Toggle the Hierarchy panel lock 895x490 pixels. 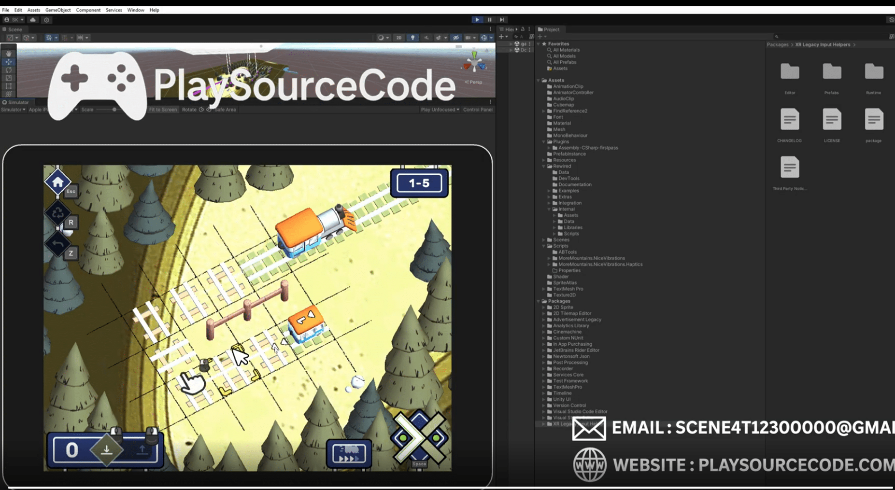click(523, 29)
